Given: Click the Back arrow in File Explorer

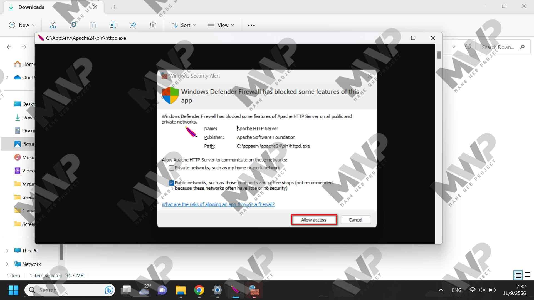Looking at the screenshot, I should 9,47.
